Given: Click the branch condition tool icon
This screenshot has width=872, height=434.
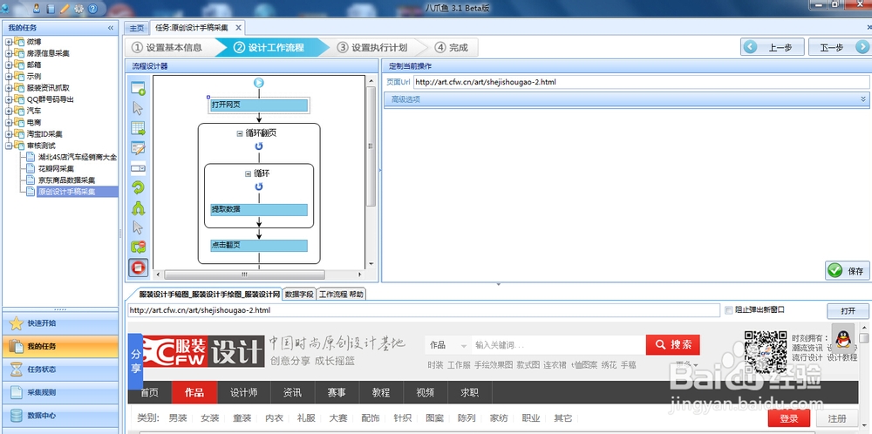Looking at the screenshot, I should point(138,207).
